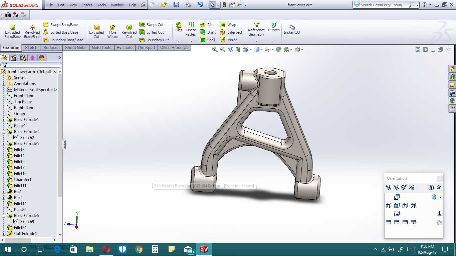Open the Hole Wizard tool

113,31
